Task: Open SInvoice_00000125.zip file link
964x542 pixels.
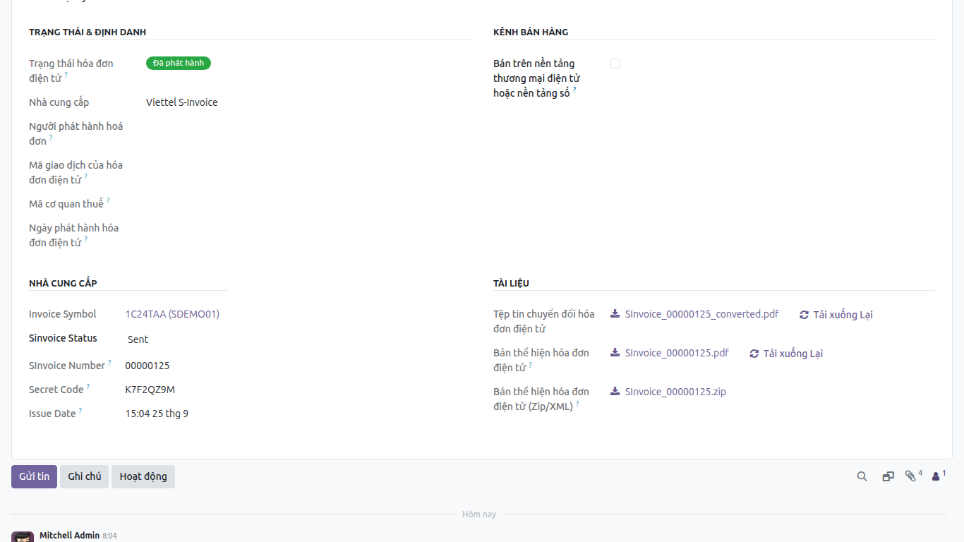Action: point(675,392)
